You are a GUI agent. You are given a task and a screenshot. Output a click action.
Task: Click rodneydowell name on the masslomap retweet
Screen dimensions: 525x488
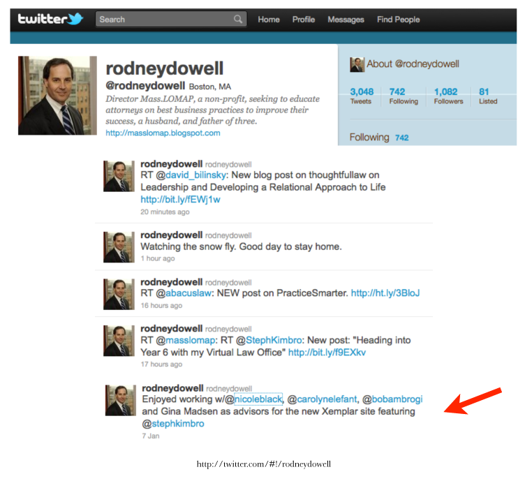(x=172, y=329)
